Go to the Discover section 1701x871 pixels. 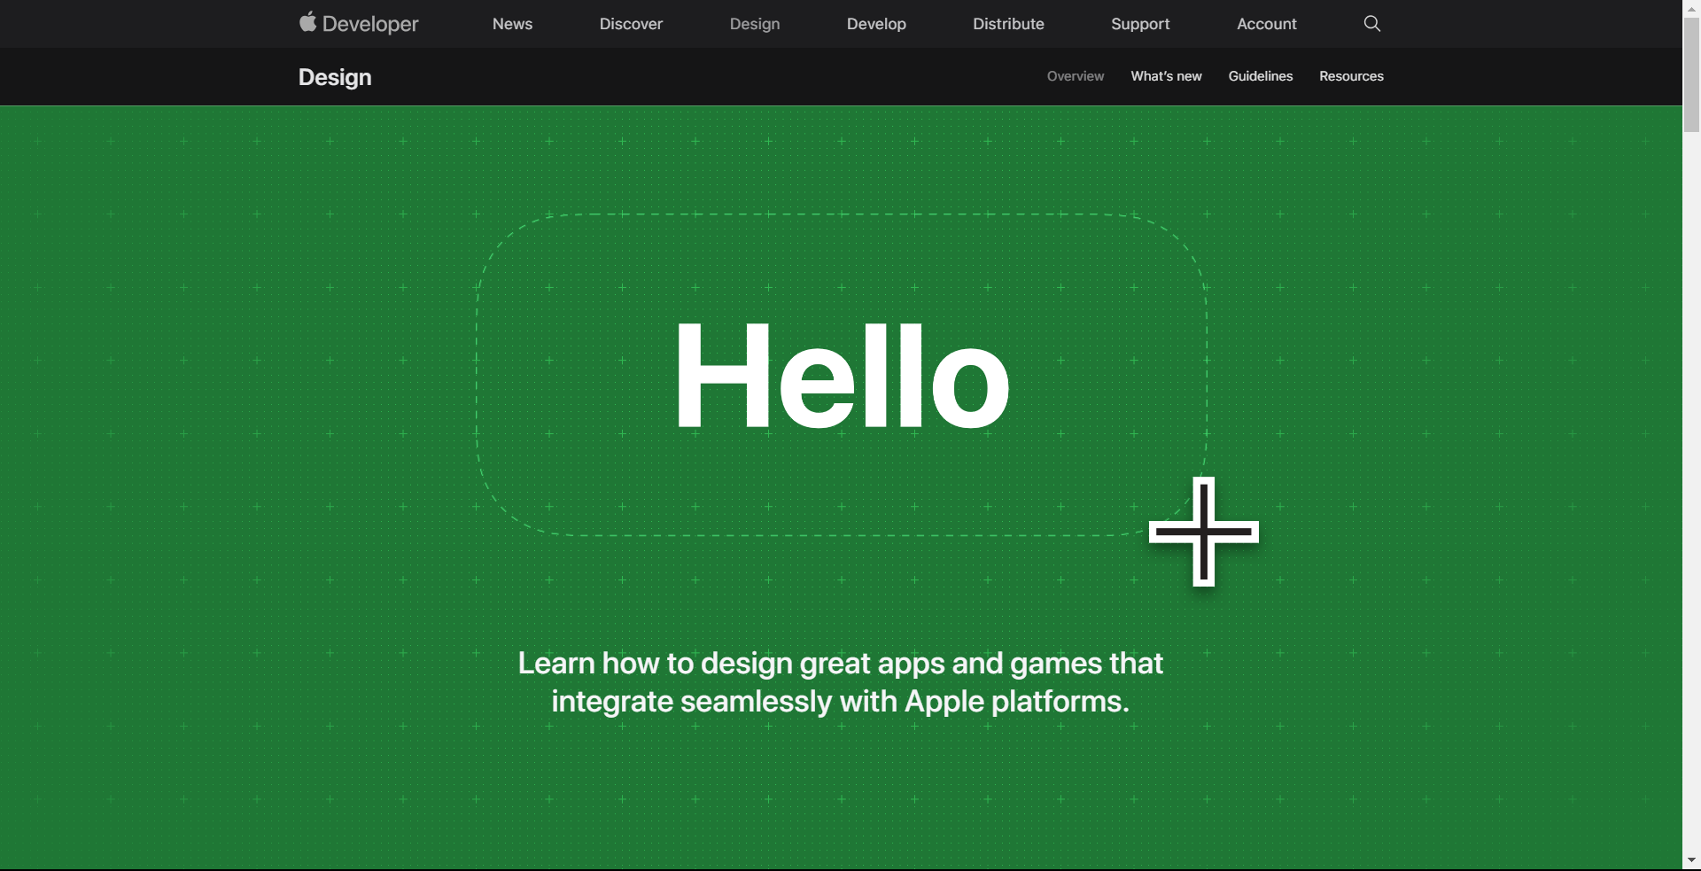pos(631,24)
